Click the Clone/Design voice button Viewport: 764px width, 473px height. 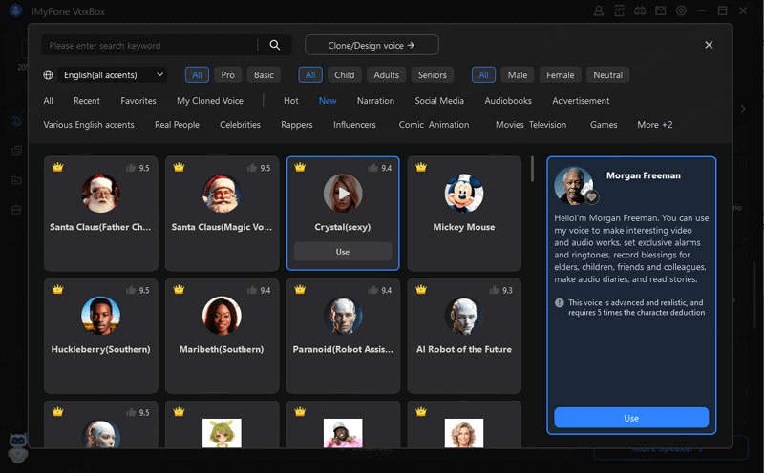click(x=371, y=45)
